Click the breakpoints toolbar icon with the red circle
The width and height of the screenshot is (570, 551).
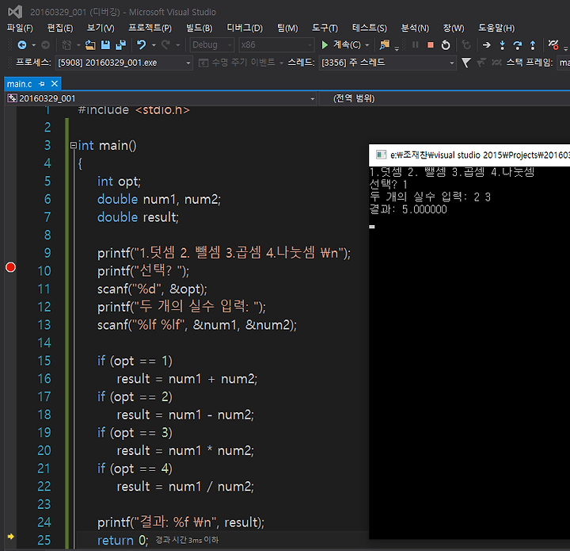point(553,44)
